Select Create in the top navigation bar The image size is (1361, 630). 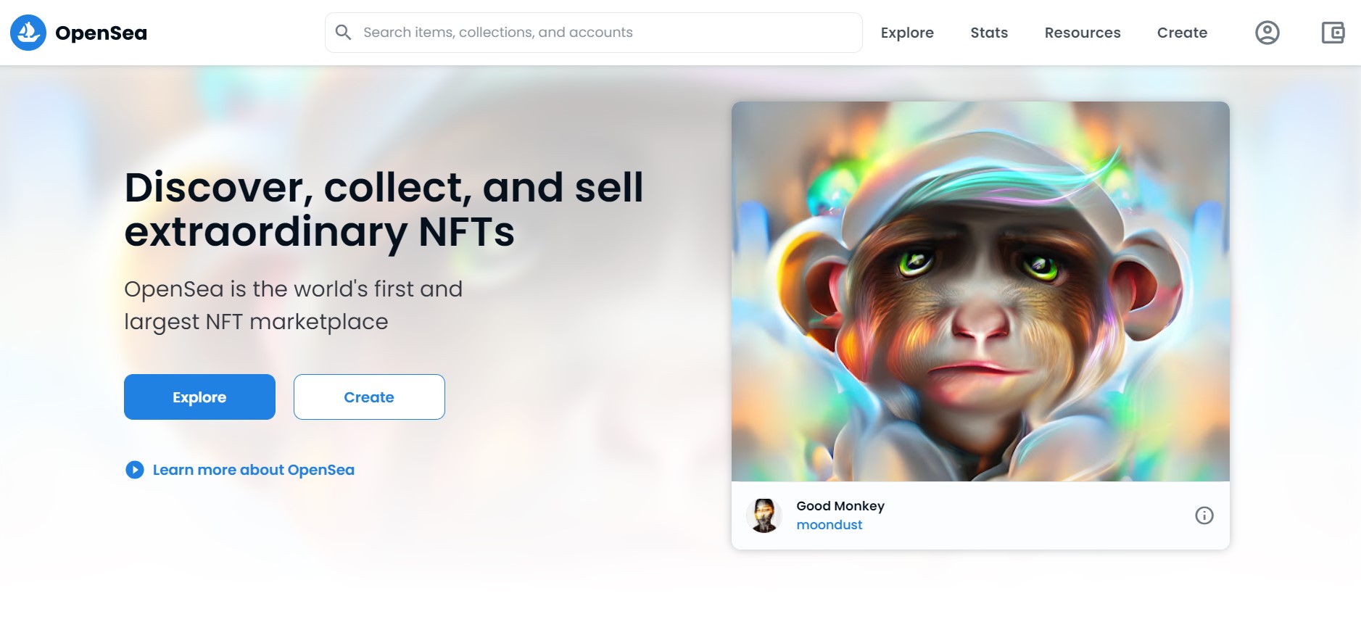[x=1182, y=33]
